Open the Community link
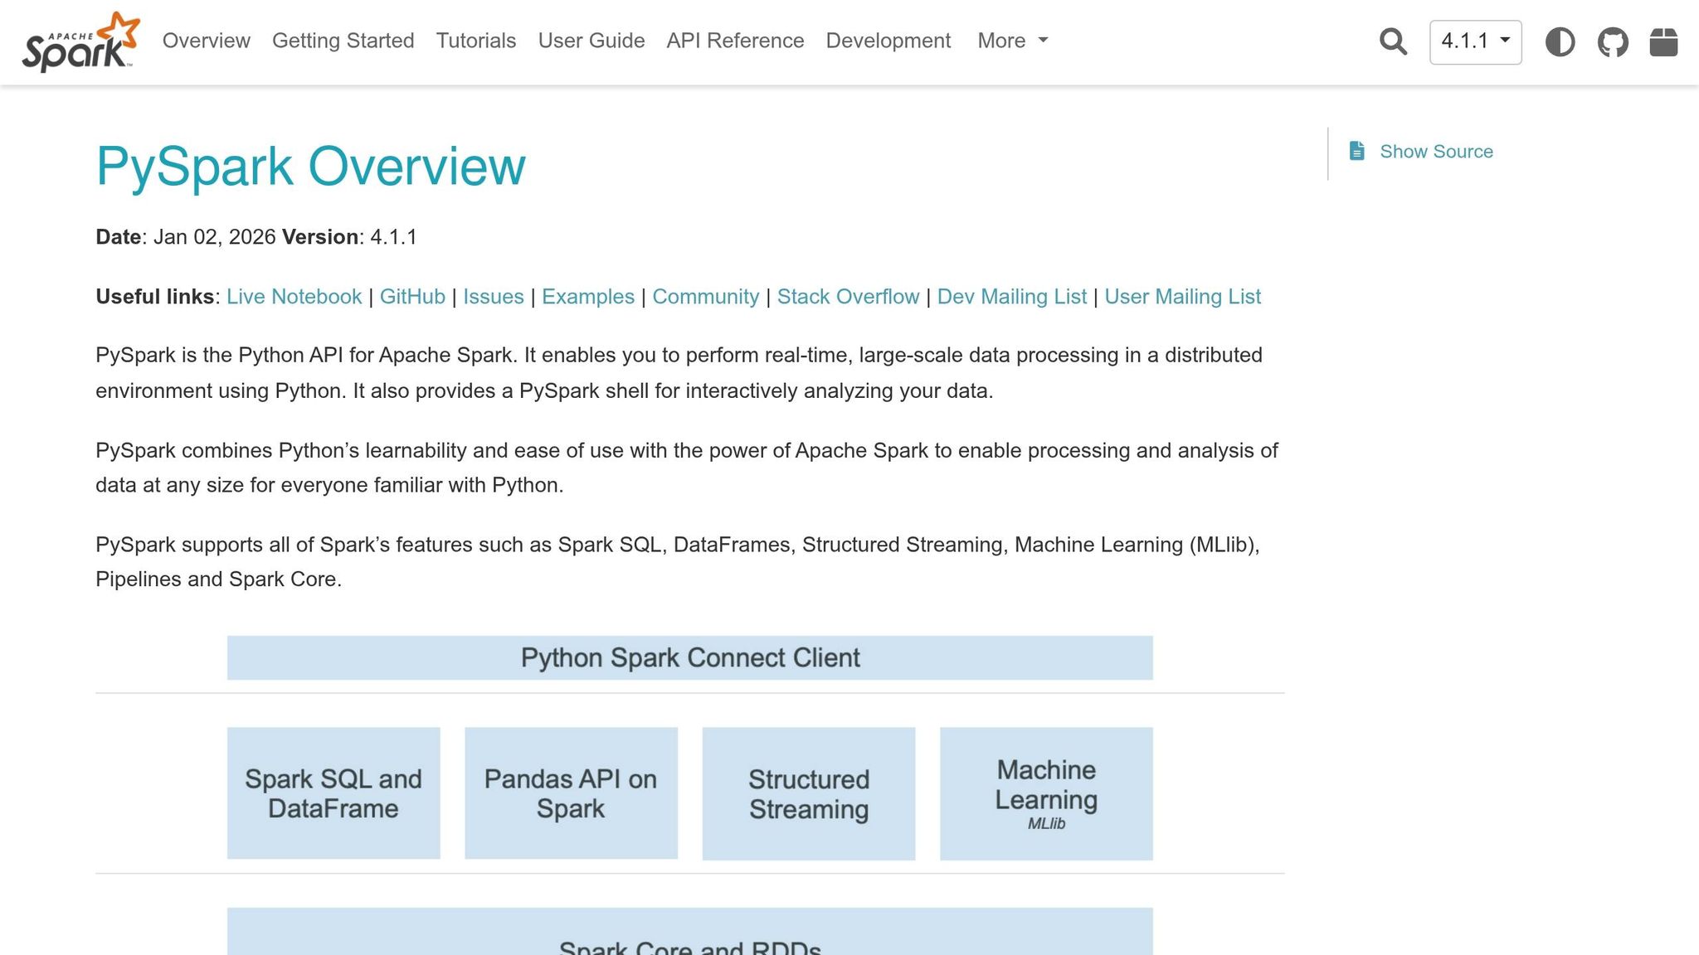The height and width of the screenshot is (955, 1699). (706, 296)
